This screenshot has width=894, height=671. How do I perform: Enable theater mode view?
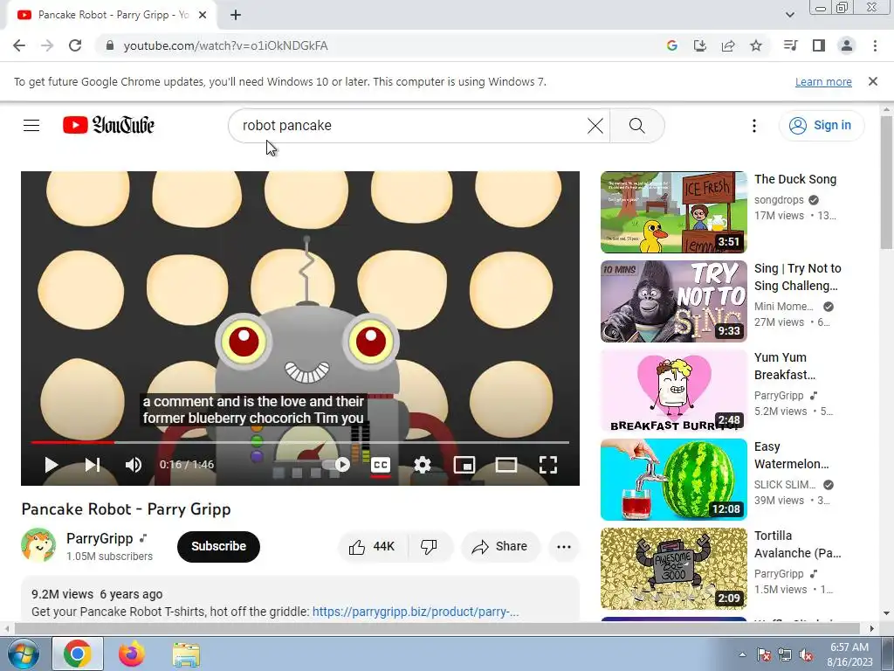pos(506,465)
